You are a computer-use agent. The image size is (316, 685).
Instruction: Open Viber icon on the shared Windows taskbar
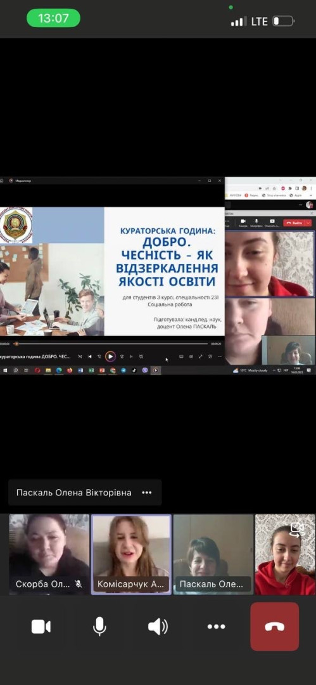click(x=145, y=370)
